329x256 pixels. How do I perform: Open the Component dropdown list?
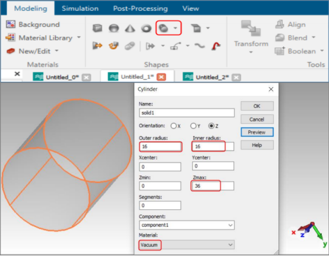tap(186, 225)
